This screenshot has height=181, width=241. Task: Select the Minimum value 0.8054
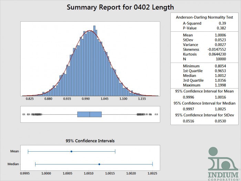(x=220, y=66)
